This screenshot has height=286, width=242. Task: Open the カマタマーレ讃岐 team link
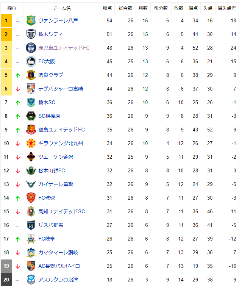pos(58,252)
